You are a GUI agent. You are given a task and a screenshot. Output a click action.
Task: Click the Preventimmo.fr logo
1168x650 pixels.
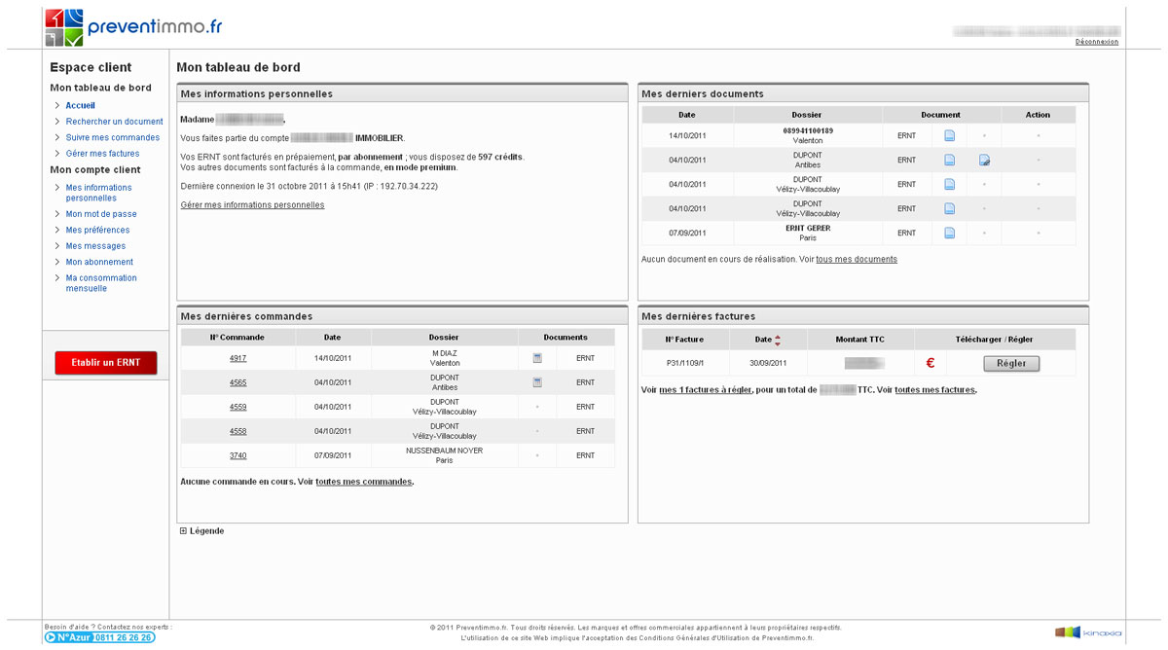[x=133, y=27]
